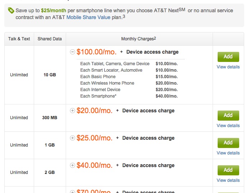Expand the partially visible $70.00/mo. plan
The height and width of the screenshot is (193, 246).
tap(73, 192)
